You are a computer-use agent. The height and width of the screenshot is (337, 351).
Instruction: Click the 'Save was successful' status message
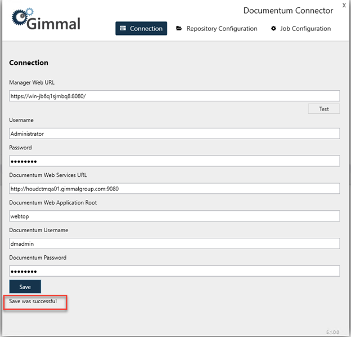(x=33, y=301)
